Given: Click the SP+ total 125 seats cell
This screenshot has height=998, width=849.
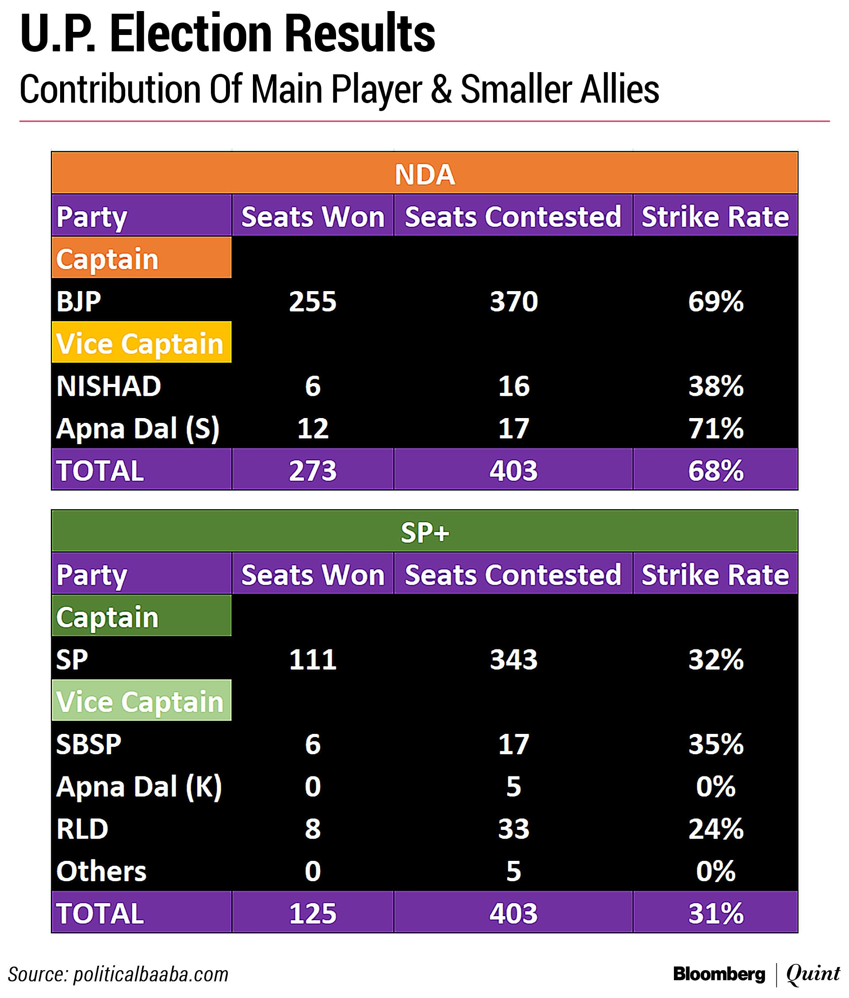Looking at the screenshot, I should pos(312,913).
